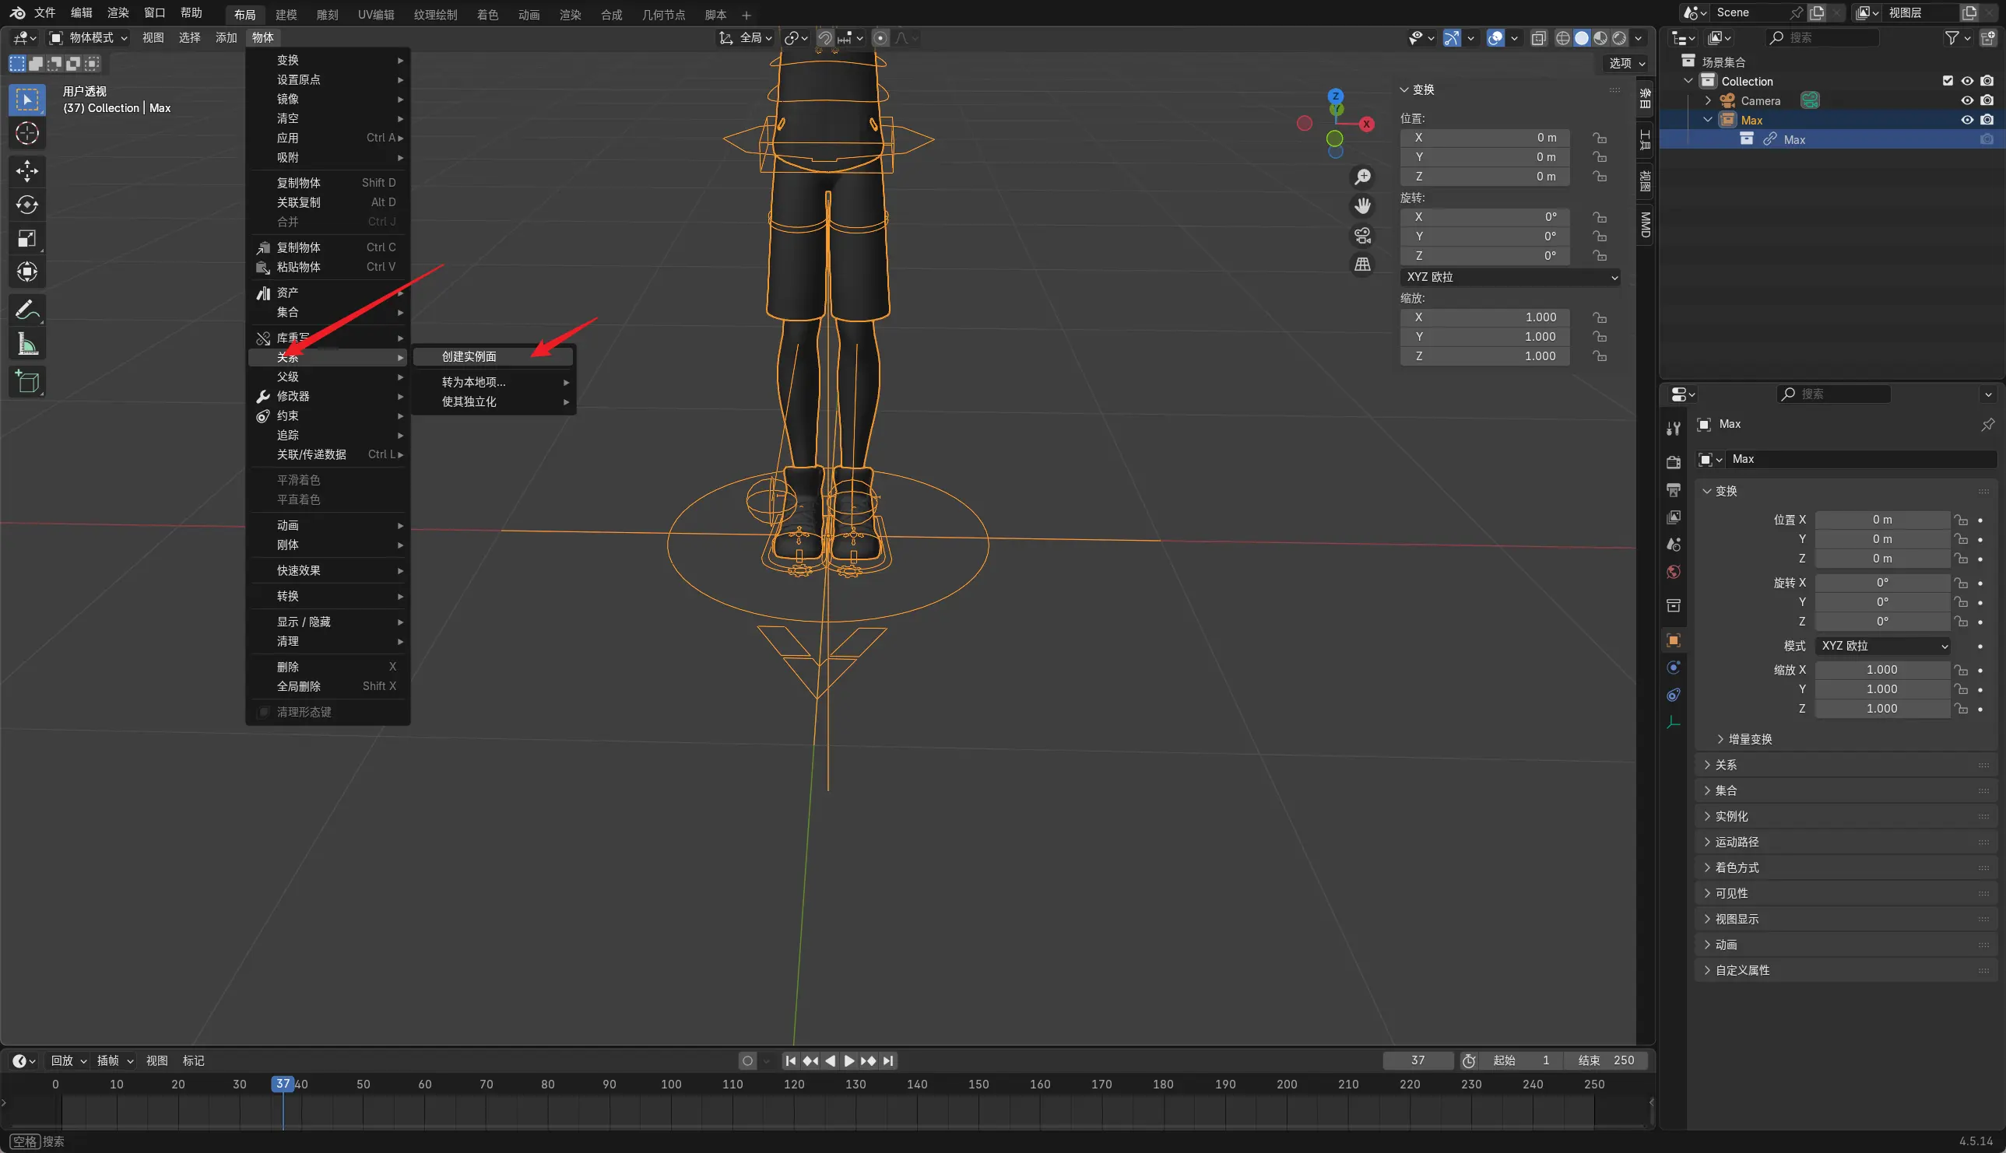This screenshot has height=1153, width=2006.
Task: Open the Render properties tab icon
Action: click(1674, 461)
